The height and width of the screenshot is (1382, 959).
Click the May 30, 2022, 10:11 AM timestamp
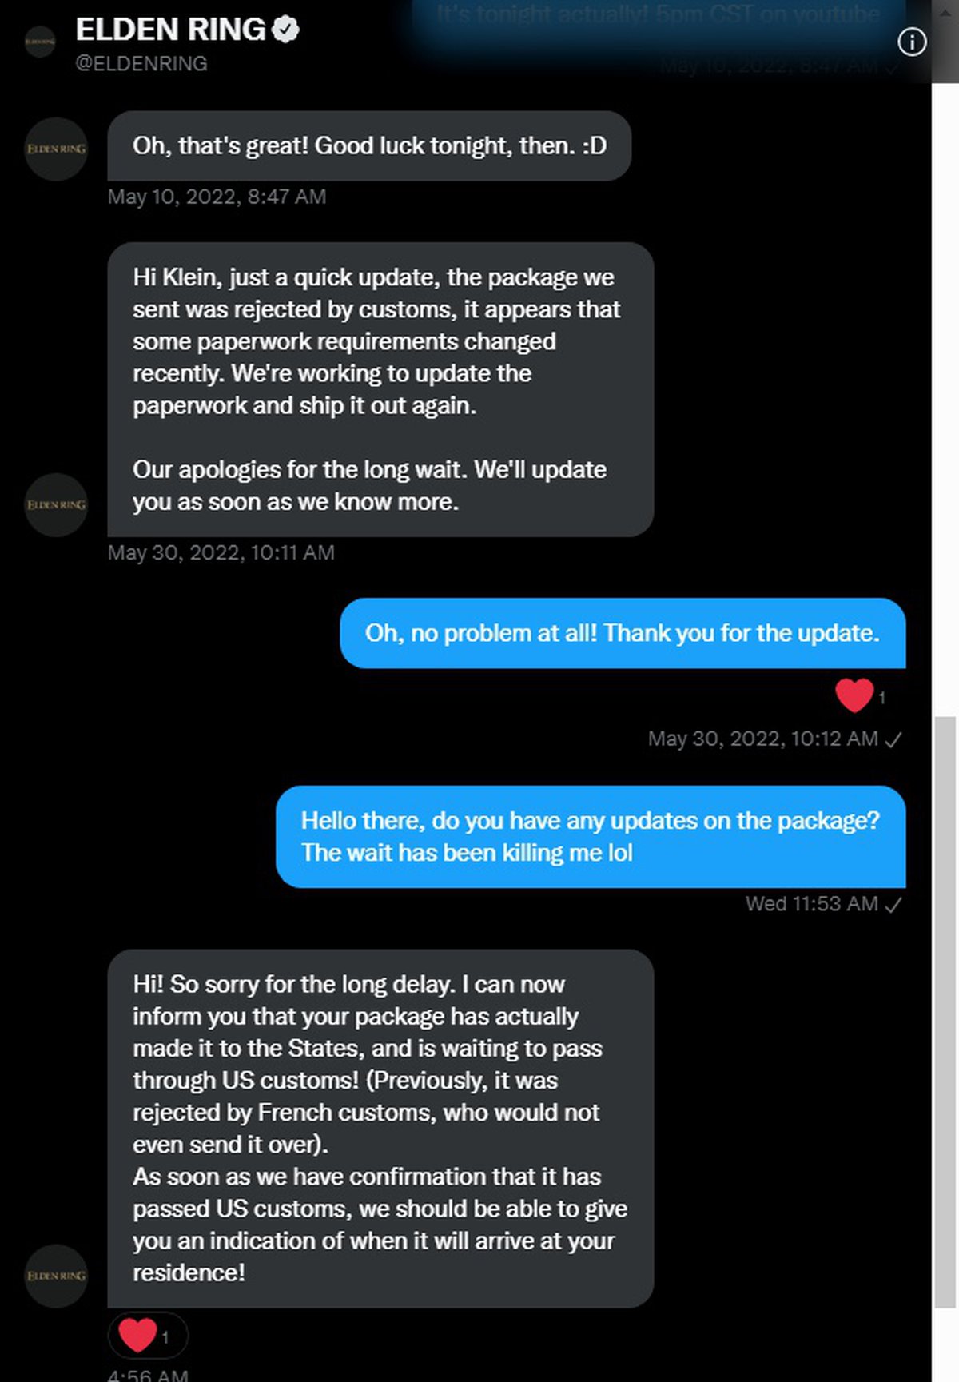[221, 552]
